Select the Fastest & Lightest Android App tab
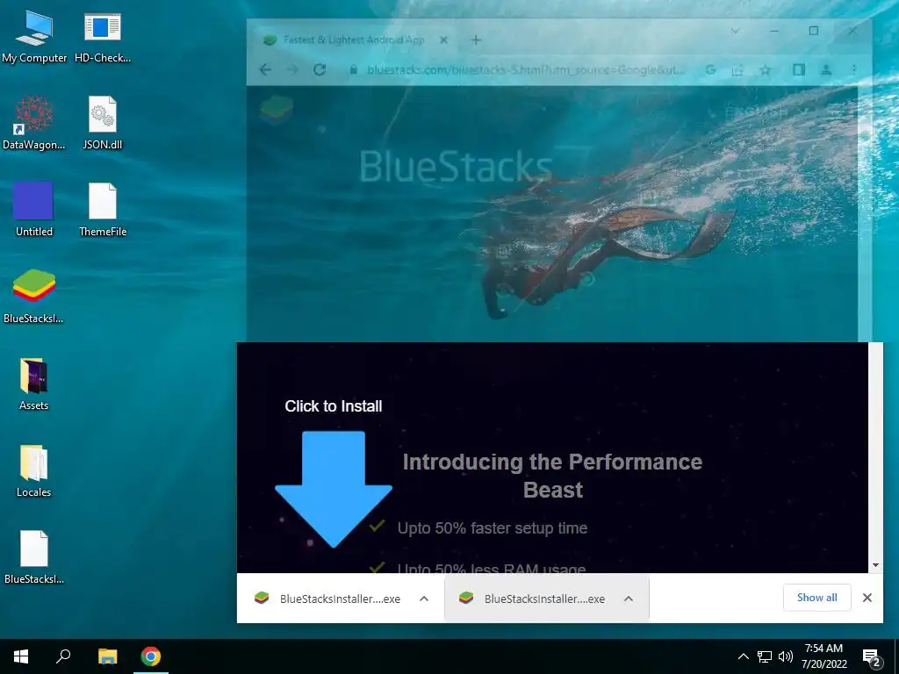The height and width of the screenshot is (674, 899). click(354, 39)
